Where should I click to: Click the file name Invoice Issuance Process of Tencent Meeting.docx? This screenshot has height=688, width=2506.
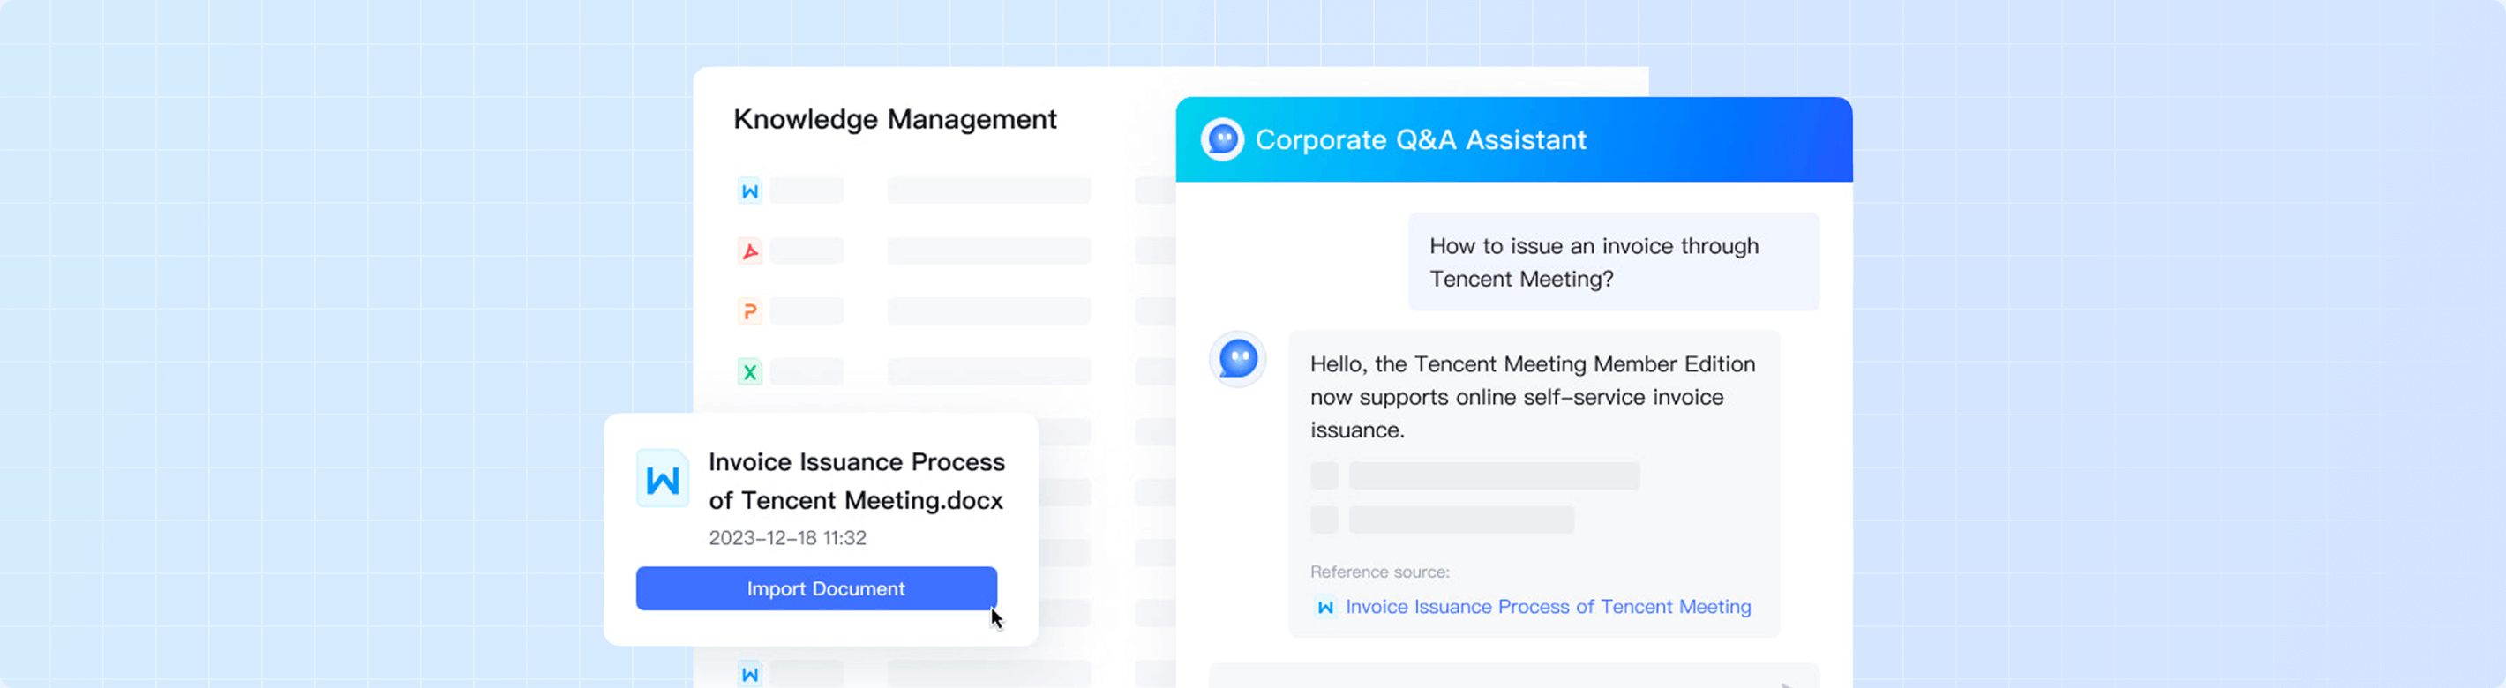(x=856, y=481)
